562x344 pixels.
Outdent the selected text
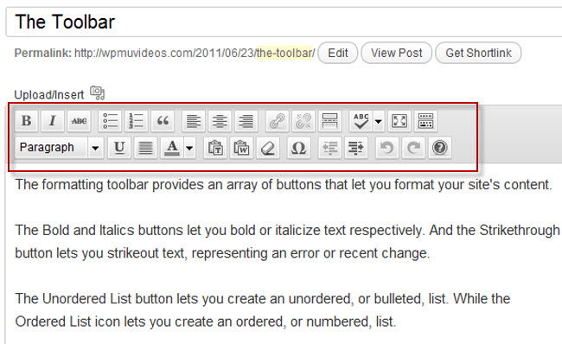point(329,148)
